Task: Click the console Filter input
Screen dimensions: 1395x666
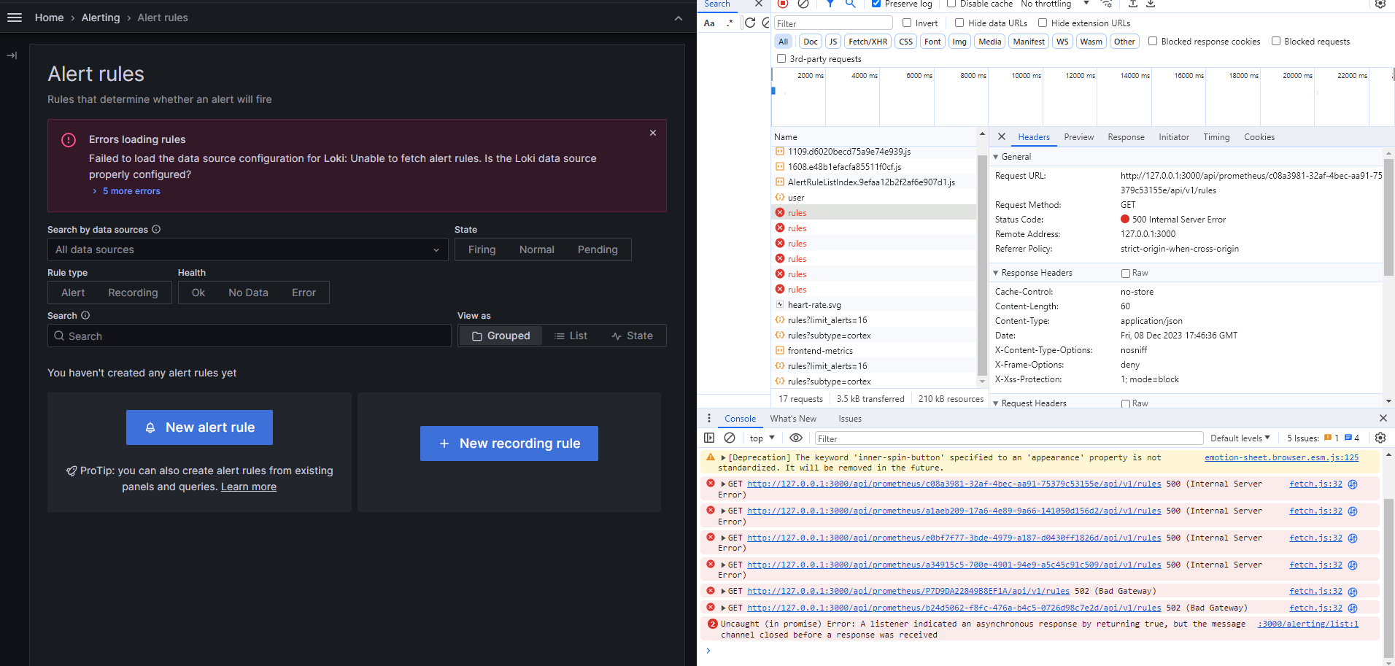Action: coord(1009,438)
